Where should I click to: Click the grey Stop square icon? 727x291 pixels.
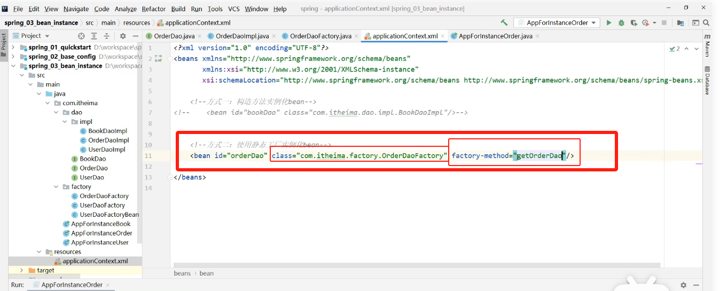(x=664, y=23)
